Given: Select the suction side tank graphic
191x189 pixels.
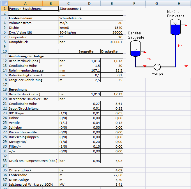Looking at the screenshot, I should [x=135, y=49].
